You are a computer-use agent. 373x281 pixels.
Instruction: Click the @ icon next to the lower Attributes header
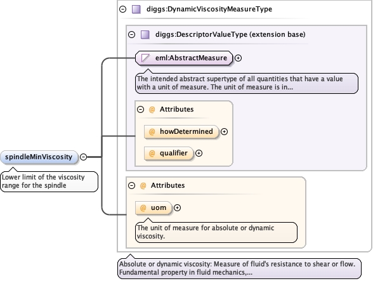pyautogui.click(x=143, y=186)
